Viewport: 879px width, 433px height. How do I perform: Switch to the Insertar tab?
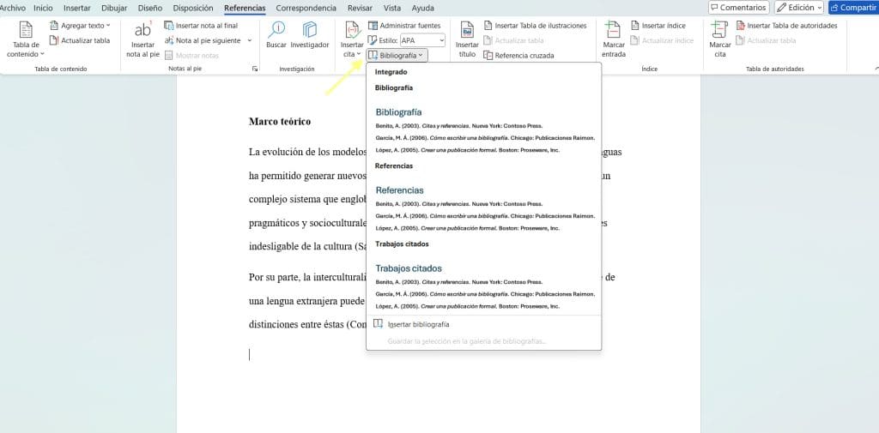point(76,8)
